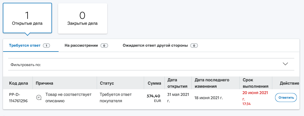The height and width of the screenshot is (116, 304).
Task: Click the zero badge on 'На рассмотрении' tab
Action: (104, 46)
